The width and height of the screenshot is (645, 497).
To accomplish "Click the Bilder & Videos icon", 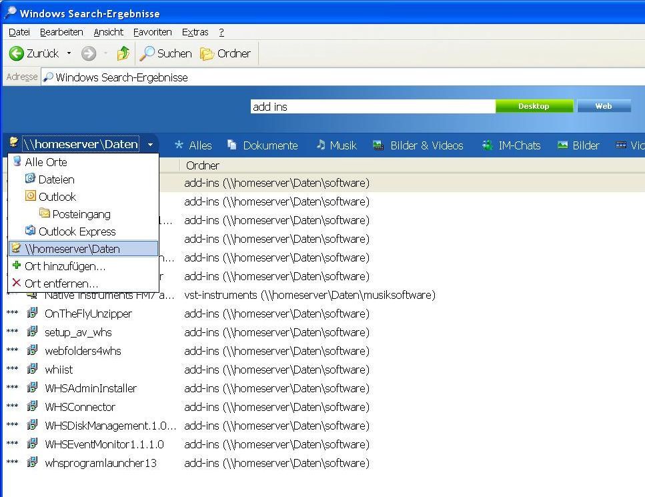I will (x=378, y=145).
